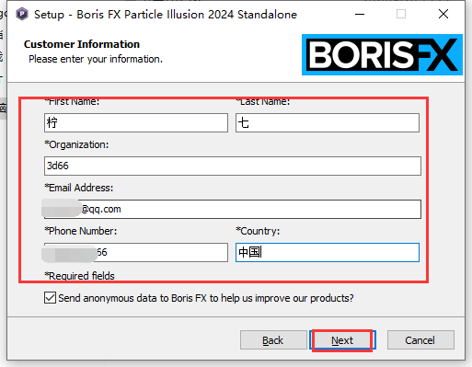Click the Customer Information heading
Screen dimensions: 472x367
[82, 44]
